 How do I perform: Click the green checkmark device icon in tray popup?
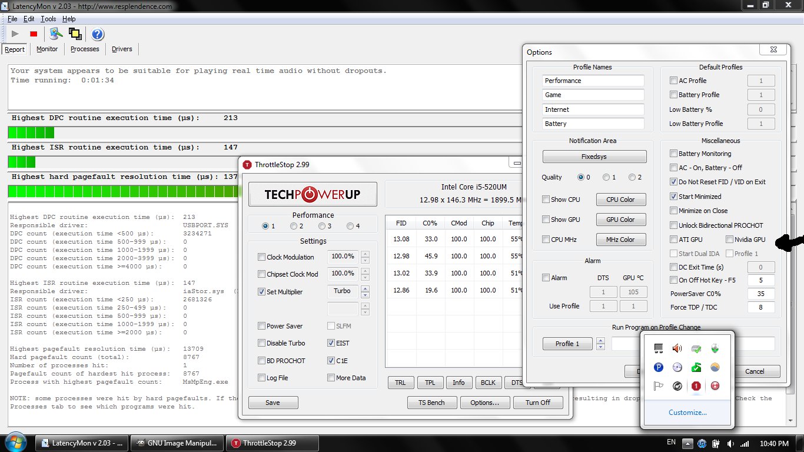click(x=696, y=348)
